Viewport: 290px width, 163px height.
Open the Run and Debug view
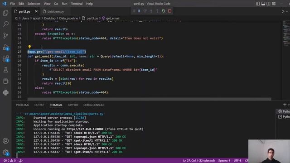5,47
